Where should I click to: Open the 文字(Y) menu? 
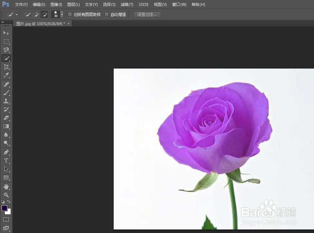(x=91, y=5)
